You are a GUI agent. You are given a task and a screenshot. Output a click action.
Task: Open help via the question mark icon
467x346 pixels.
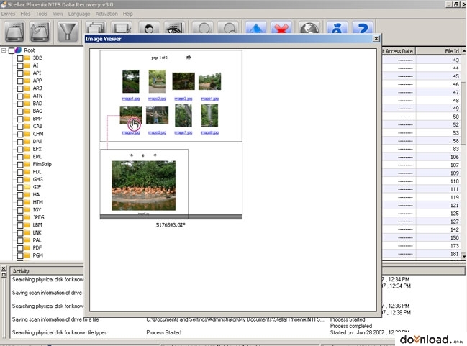[363, 27]
